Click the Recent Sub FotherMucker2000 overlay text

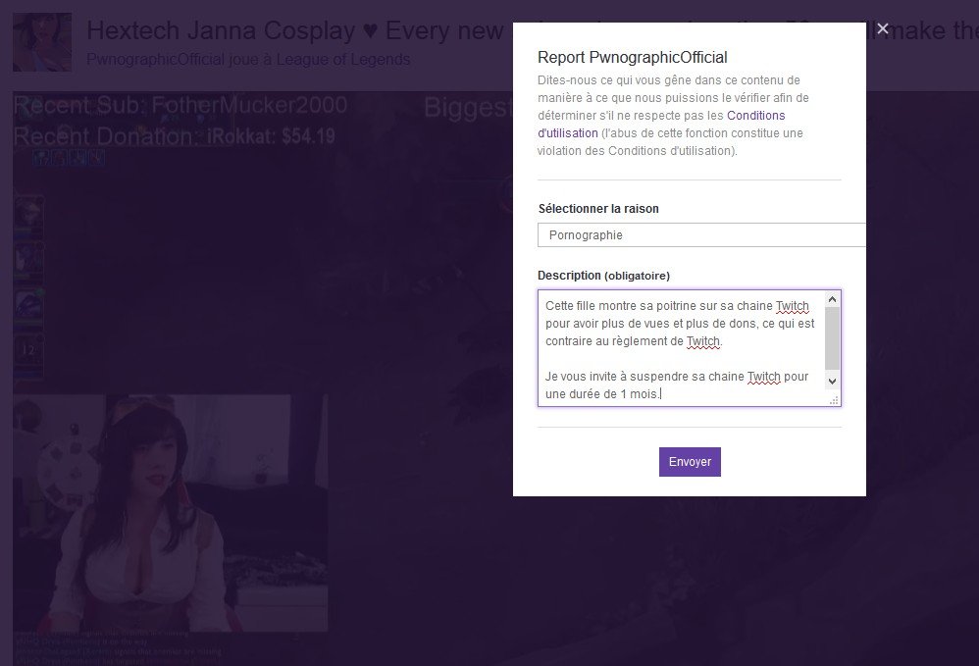[x=180, y=105]
